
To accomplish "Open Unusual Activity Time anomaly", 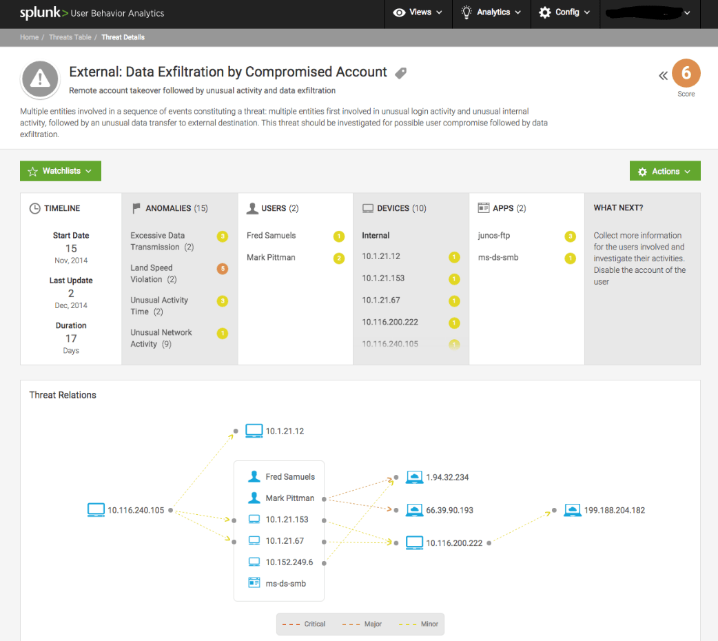I will (159, 305).
